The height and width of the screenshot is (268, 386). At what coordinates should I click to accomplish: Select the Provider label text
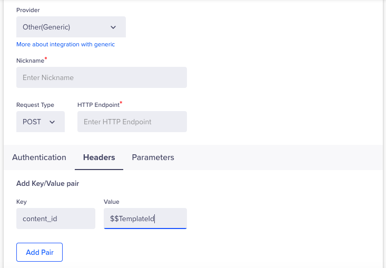[28, 10]
